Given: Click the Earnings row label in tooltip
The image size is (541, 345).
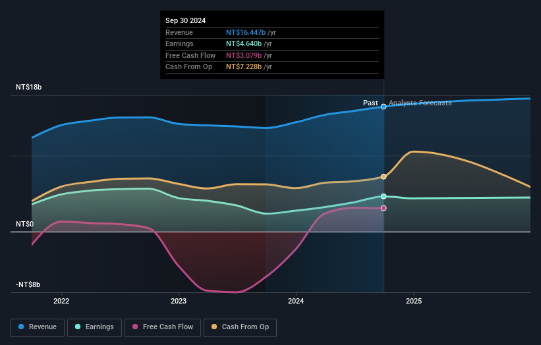Looking at the screenshot, I should tap(179, 43).
